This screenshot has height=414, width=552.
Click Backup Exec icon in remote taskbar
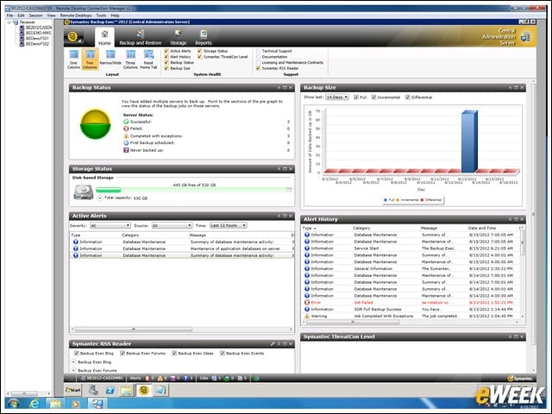pos(144,390)
